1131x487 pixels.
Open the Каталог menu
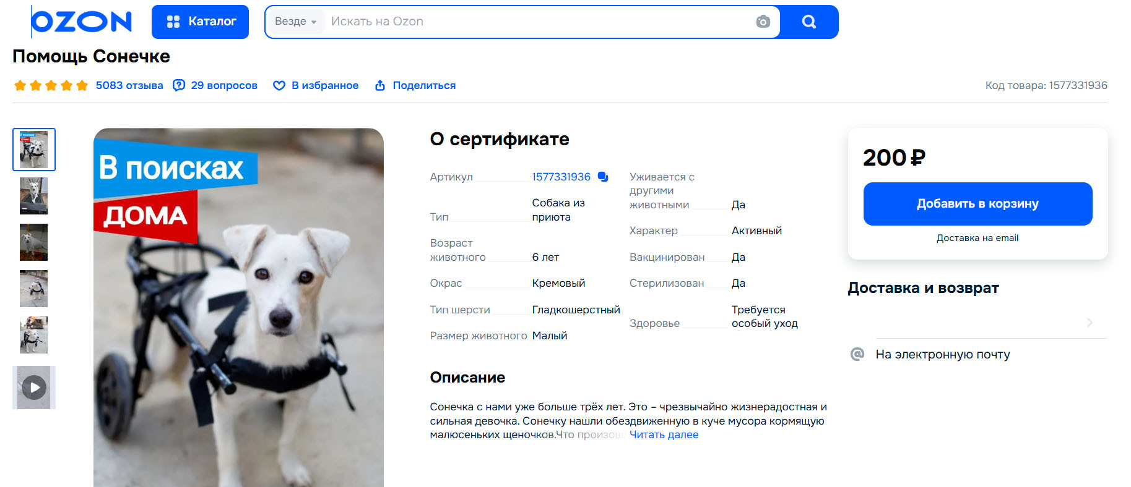point(200,22)
